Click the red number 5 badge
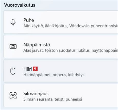 tap(35, 69)
